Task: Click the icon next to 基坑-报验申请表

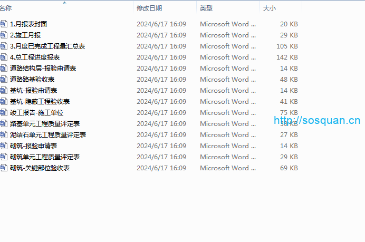Action: point(4,90)
